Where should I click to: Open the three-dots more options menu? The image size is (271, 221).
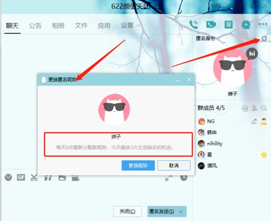pos(263,24)
